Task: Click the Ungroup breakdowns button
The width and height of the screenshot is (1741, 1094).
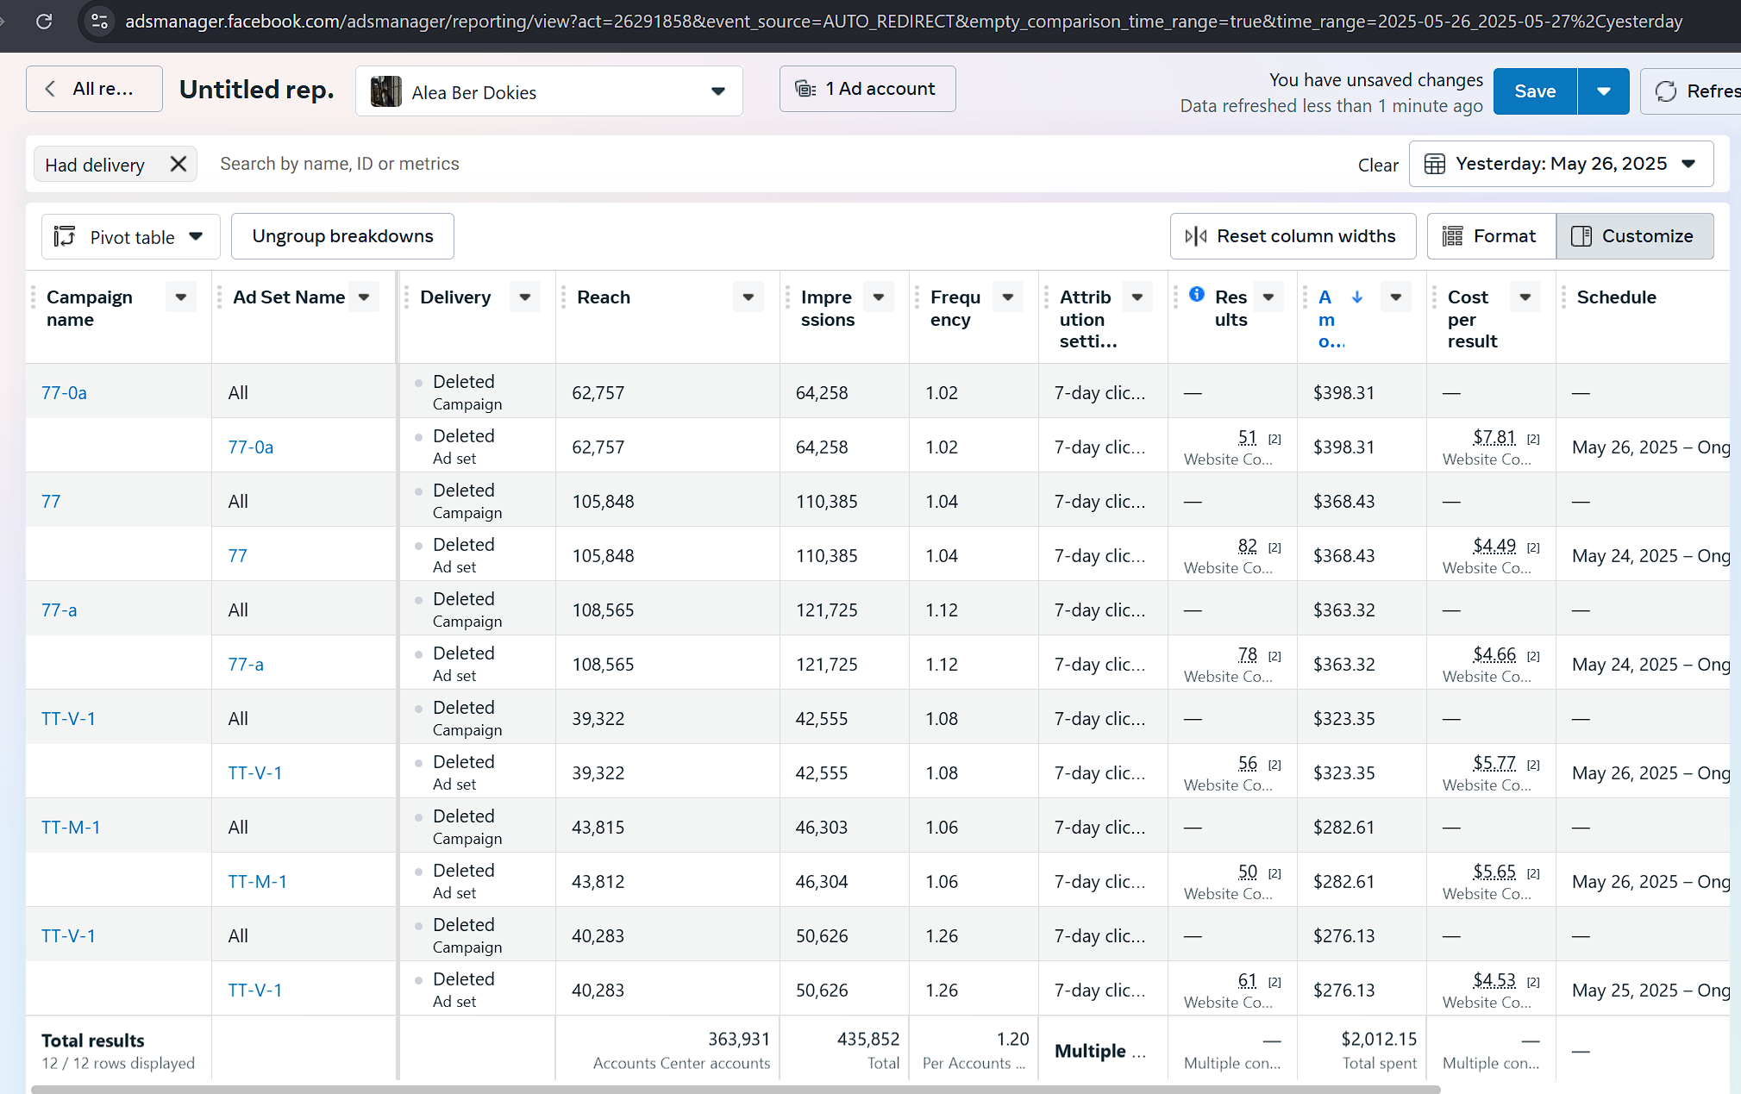Action: coord(342,236)
